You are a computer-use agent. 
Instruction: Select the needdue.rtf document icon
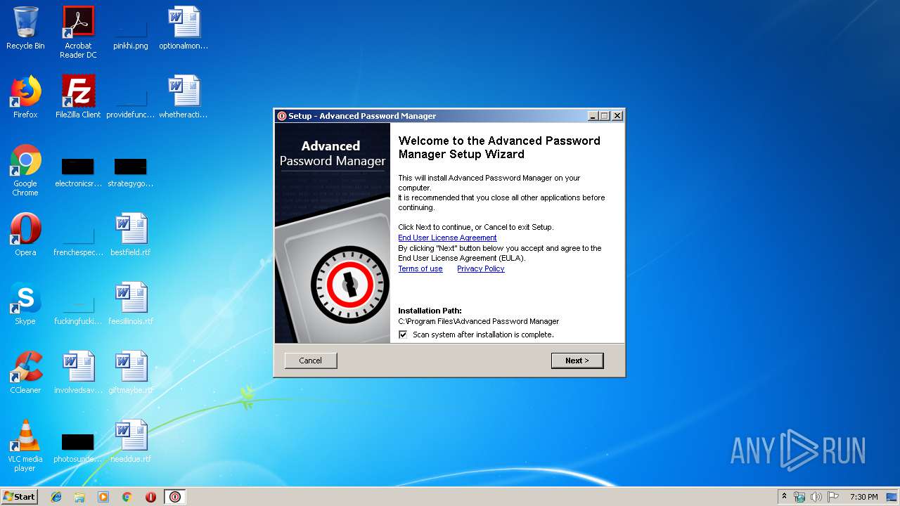click(x=131, y=441)
